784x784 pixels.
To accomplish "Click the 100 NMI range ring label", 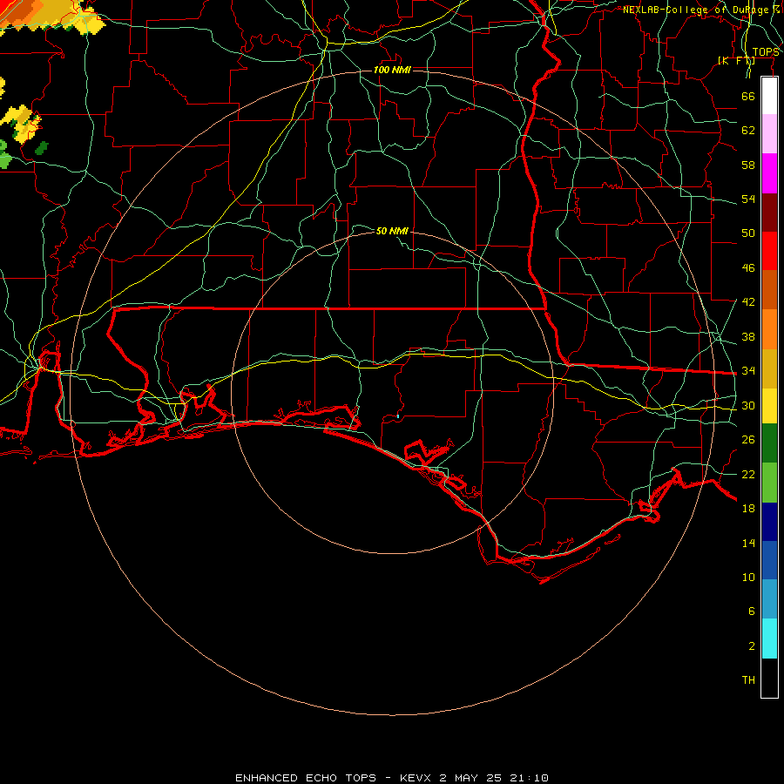I will [x=392, y=70].
